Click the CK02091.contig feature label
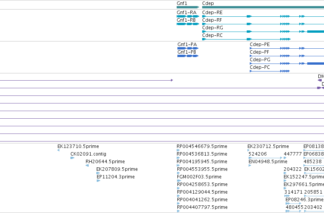Screen dimensions: 324x213 coord(88,154)
